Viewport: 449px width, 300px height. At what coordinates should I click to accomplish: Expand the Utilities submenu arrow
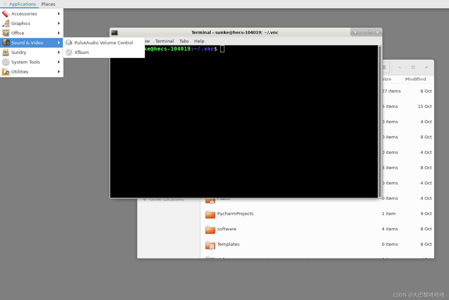[x=59, y=72]
